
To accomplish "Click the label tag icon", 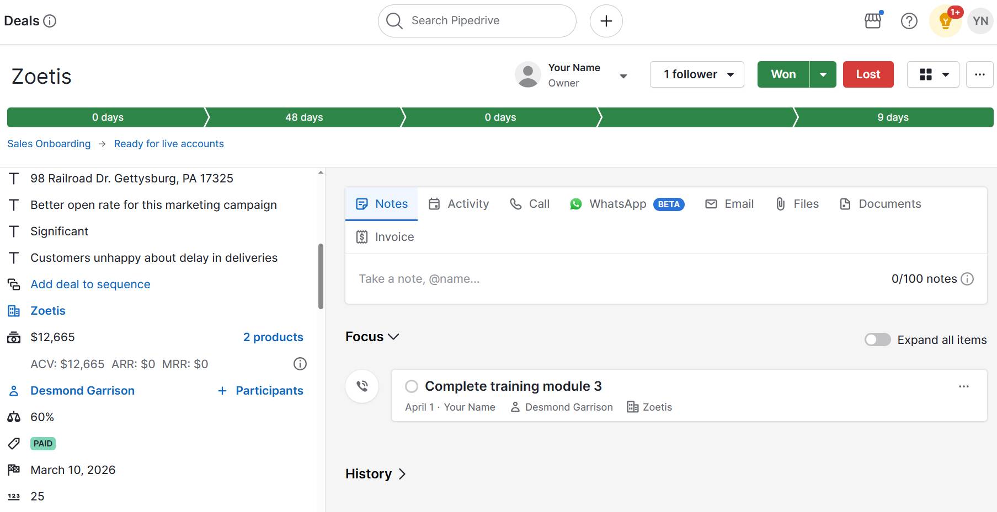I will [14, 444].
